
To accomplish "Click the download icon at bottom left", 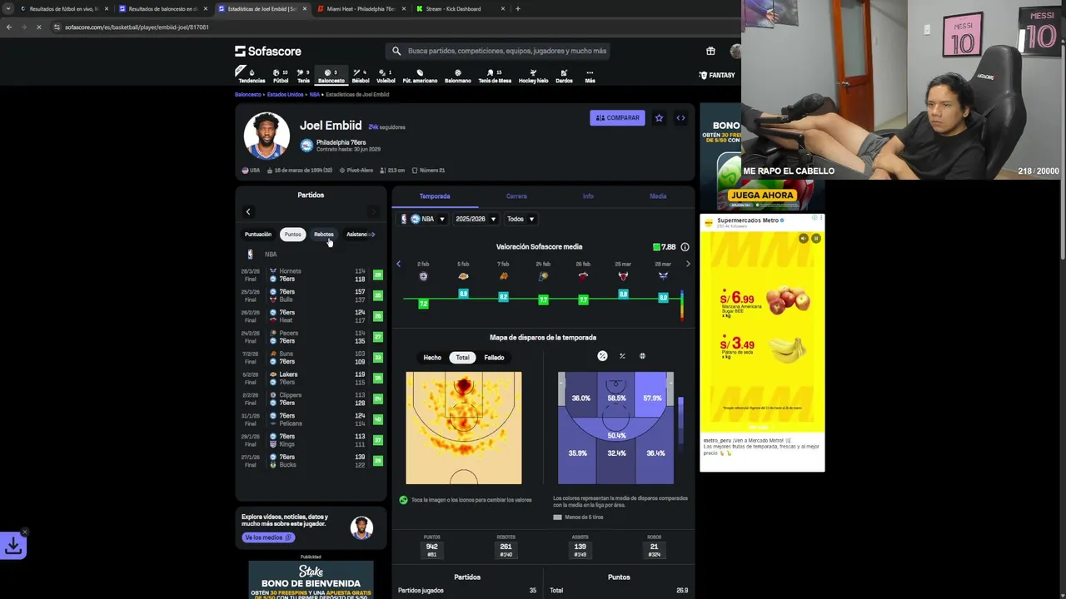I will point(13,546).
